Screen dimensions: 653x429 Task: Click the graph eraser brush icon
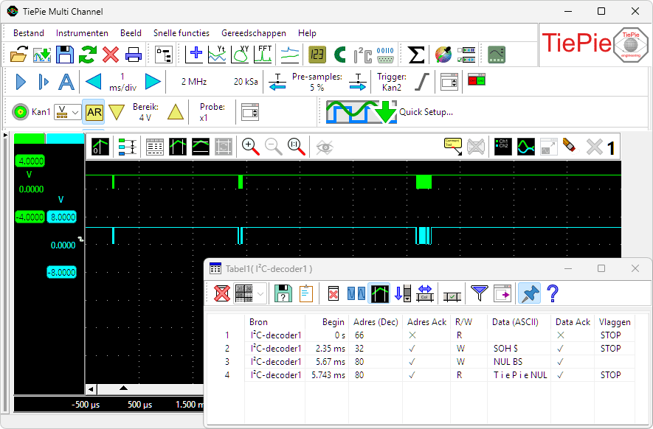[570, 147]
